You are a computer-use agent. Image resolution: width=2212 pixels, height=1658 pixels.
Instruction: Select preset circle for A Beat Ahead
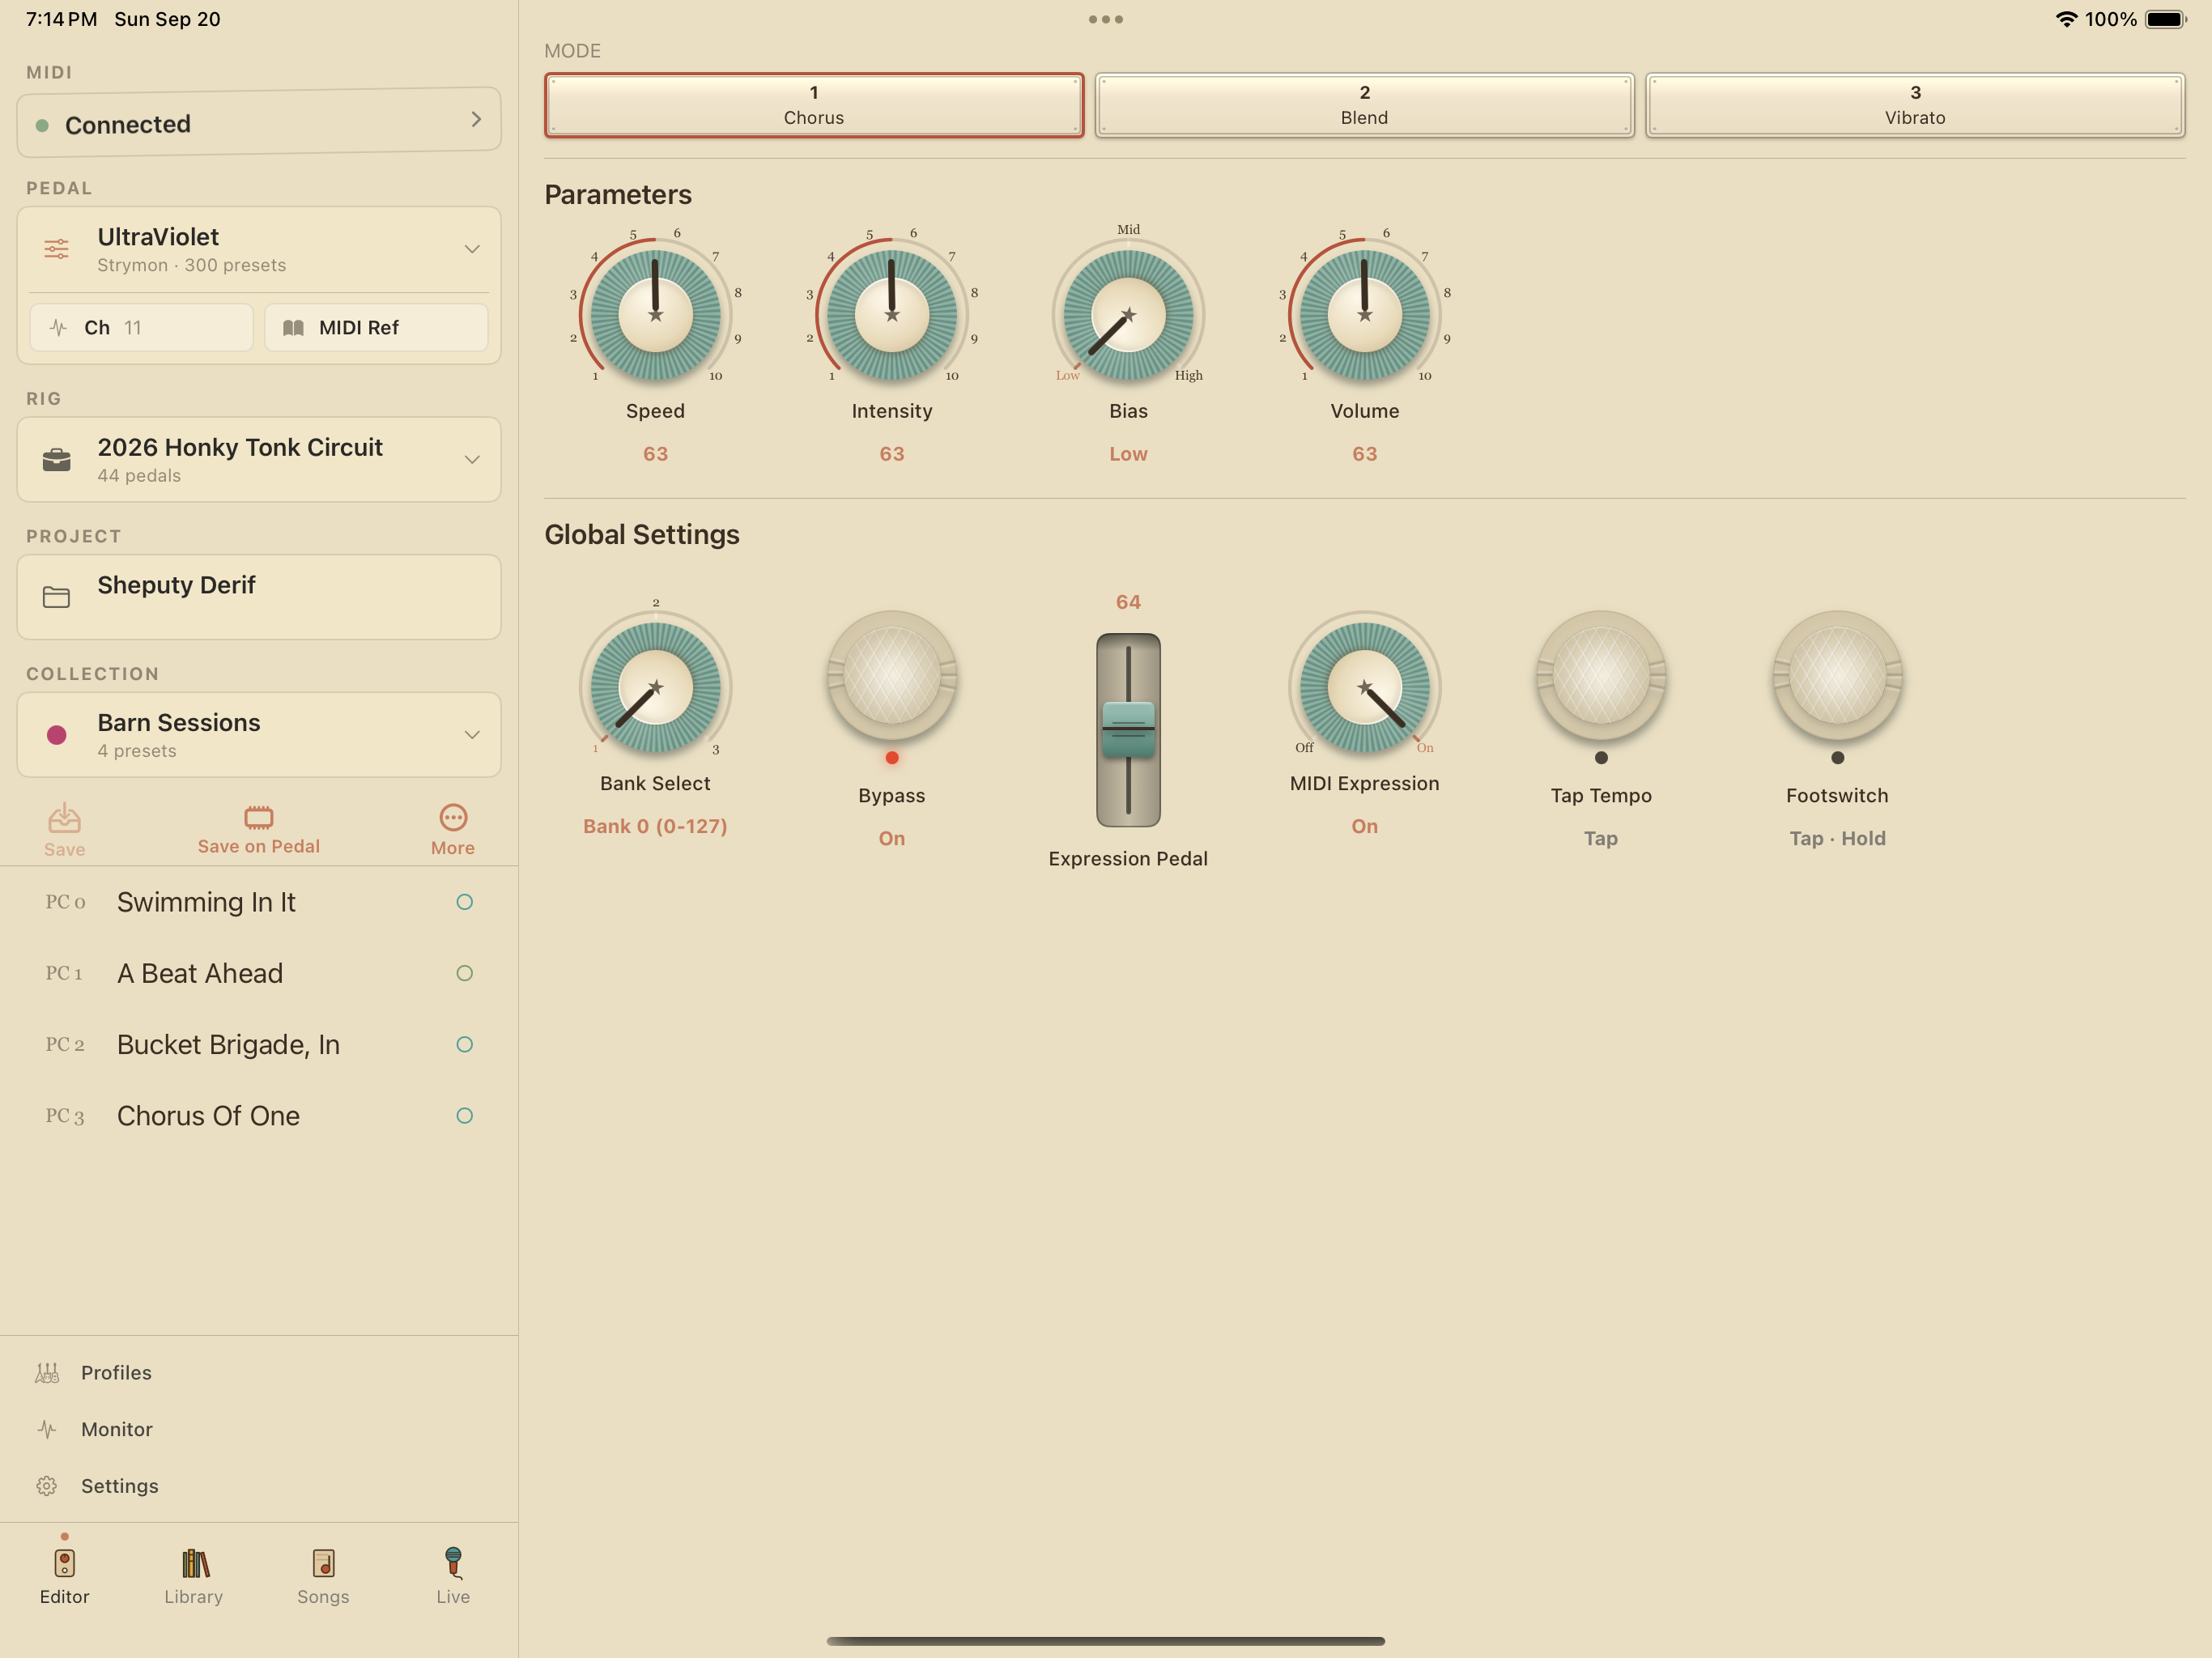click(x=464, y=973)
